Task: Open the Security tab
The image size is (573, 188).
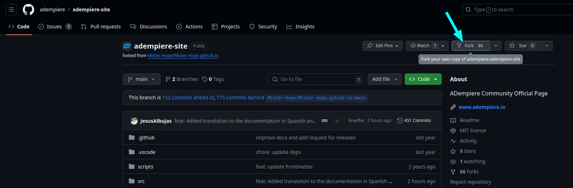Action: pyautogui.click(x=263, y=27)
